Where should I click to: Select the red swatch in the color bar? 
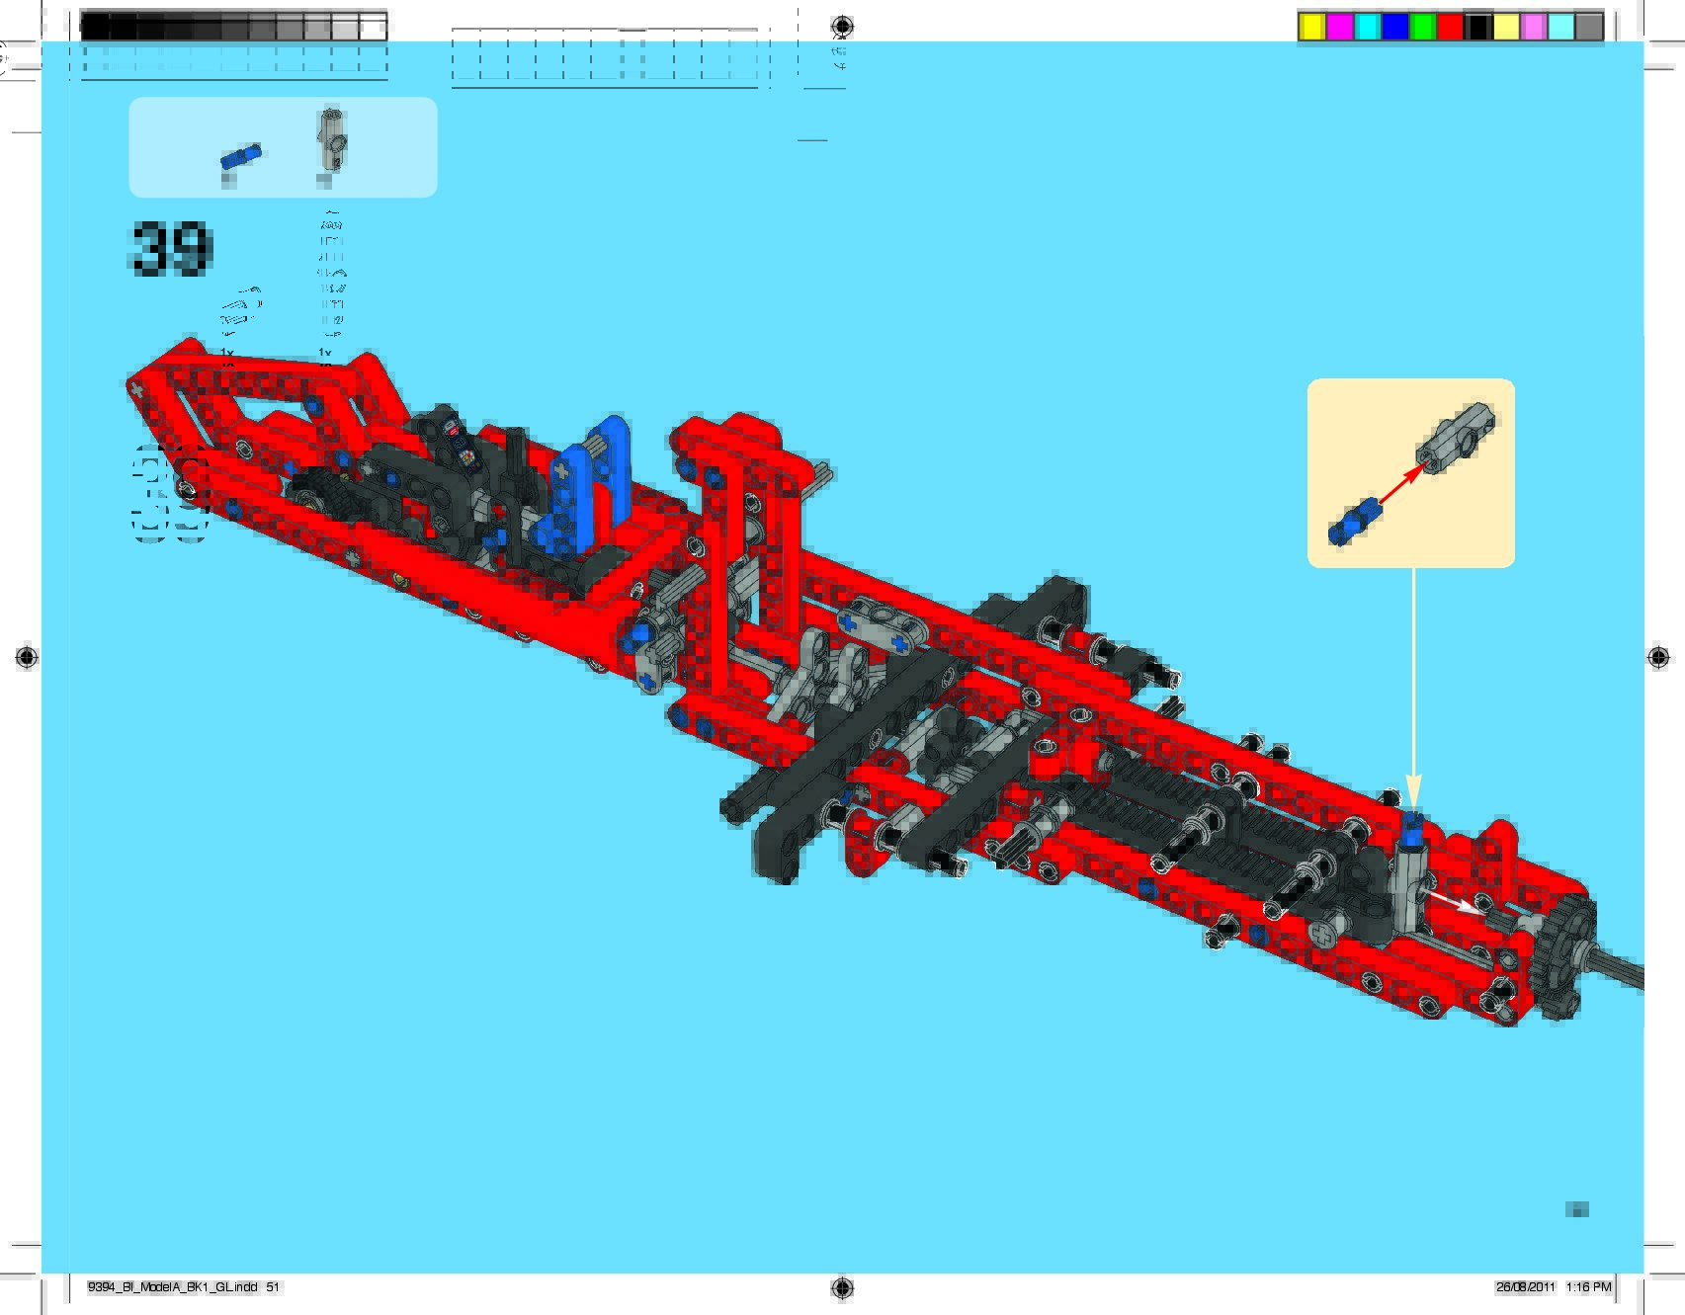point(1450,27)
